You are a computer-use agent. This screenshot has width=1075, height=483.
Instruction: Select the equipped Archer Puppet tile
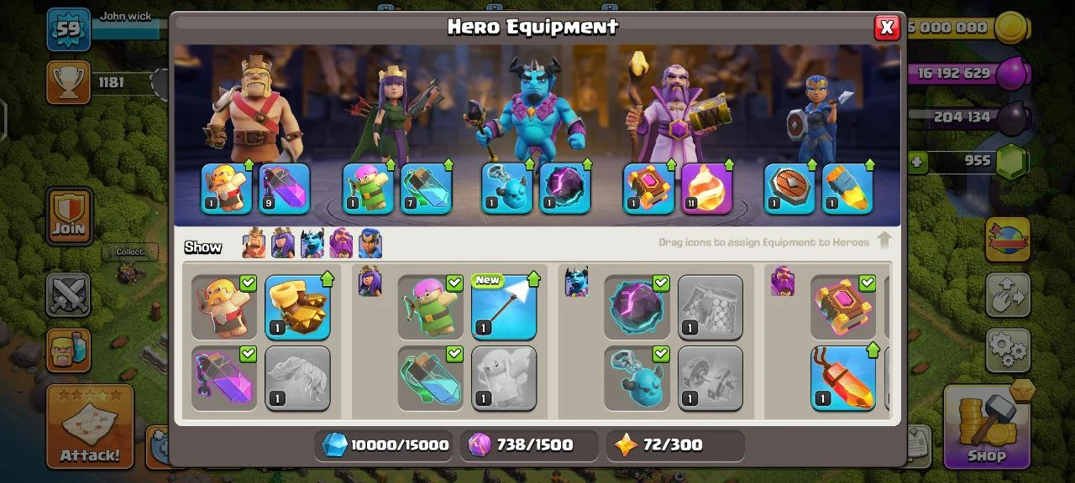click(x=431, y=307)
